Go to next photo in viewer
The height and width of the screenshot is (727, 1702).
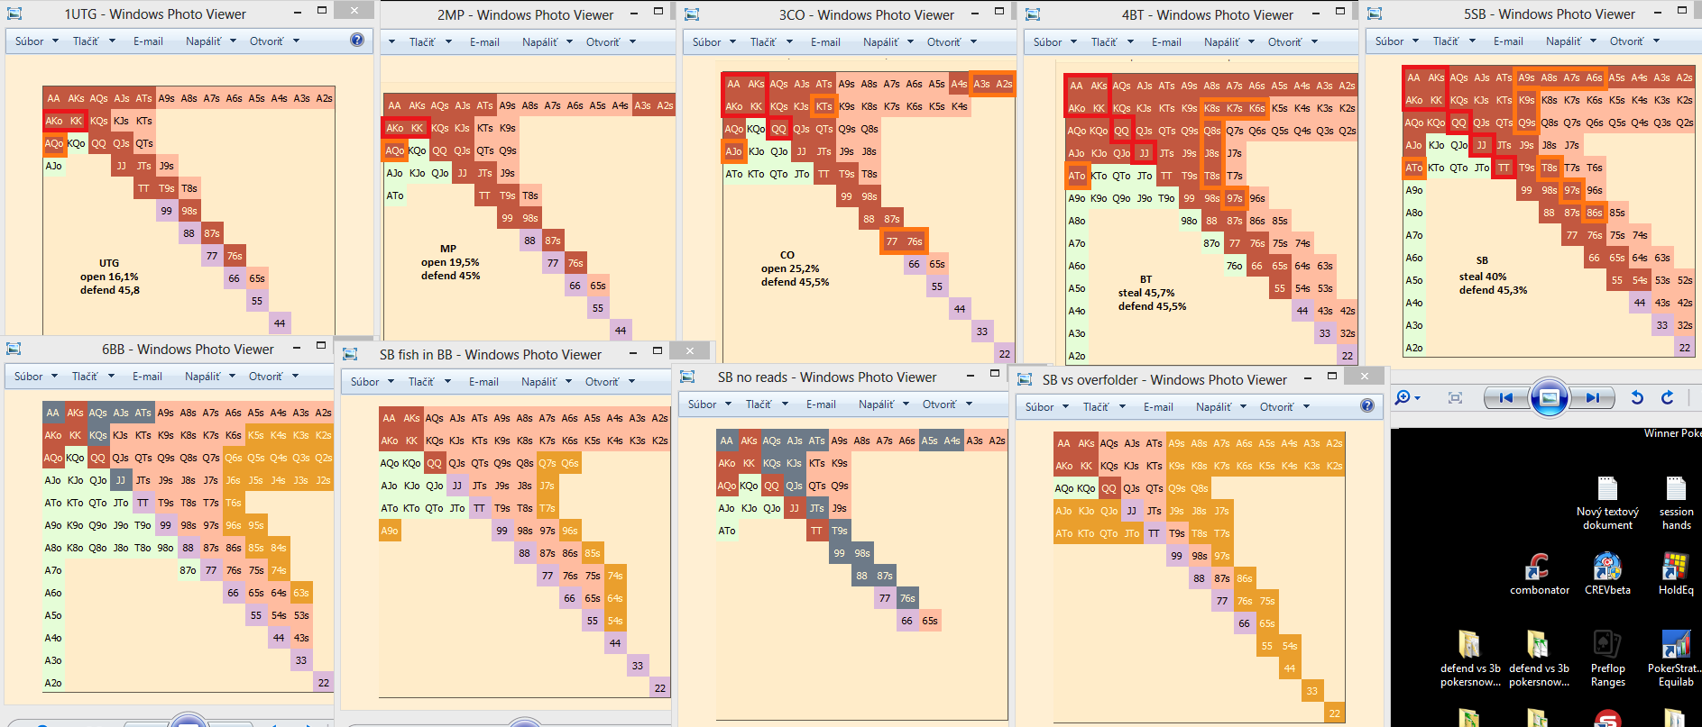pyautogui.click(x=1592, y=397)
